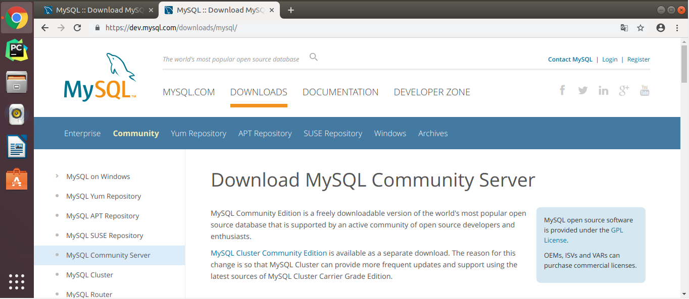Visit MySQL's Twitter page icon

point(583,90)
